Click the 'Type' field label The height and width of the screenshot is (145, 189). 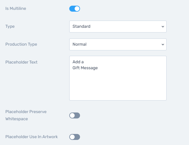click(x=10, y=26)
